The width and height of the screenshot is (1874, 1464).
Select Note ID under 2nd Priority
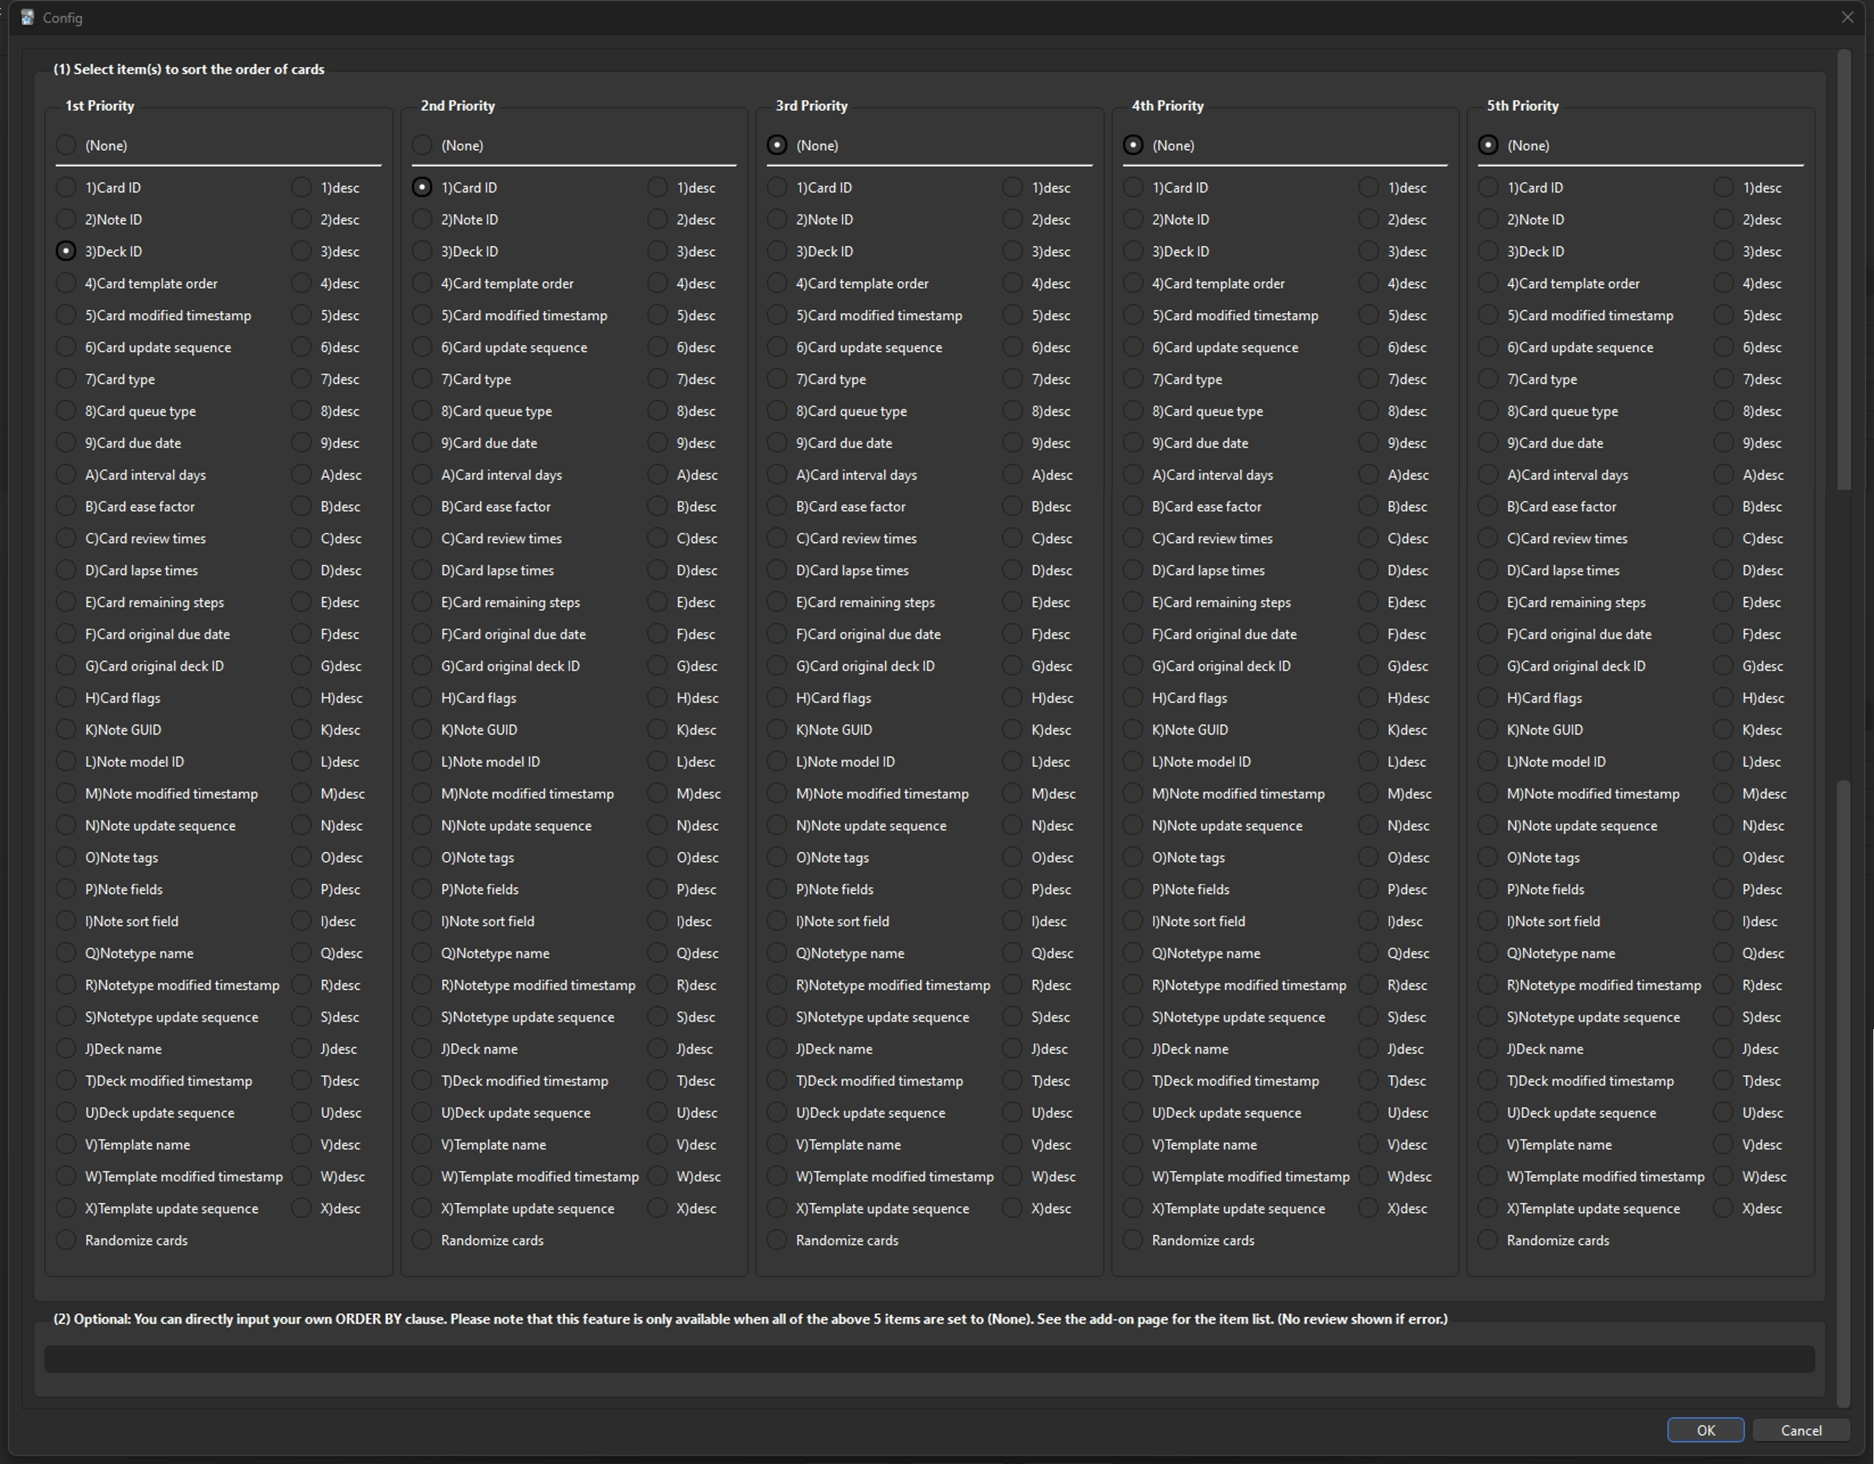pos(422,219)
